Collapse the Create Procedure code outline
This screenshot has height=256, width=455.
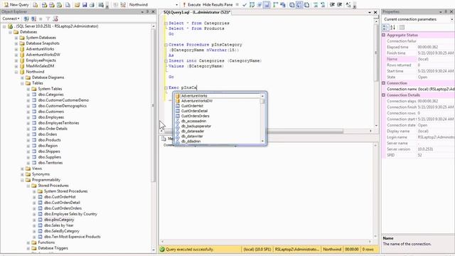pos(166,45)
